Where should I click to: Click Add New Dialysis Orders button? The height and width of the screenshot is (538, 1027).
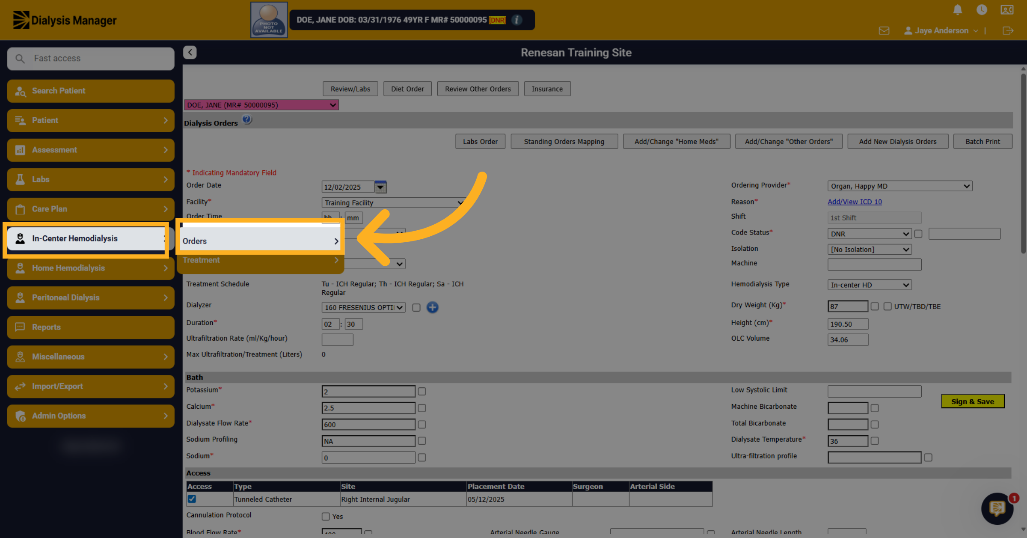[x=898, y=142]
